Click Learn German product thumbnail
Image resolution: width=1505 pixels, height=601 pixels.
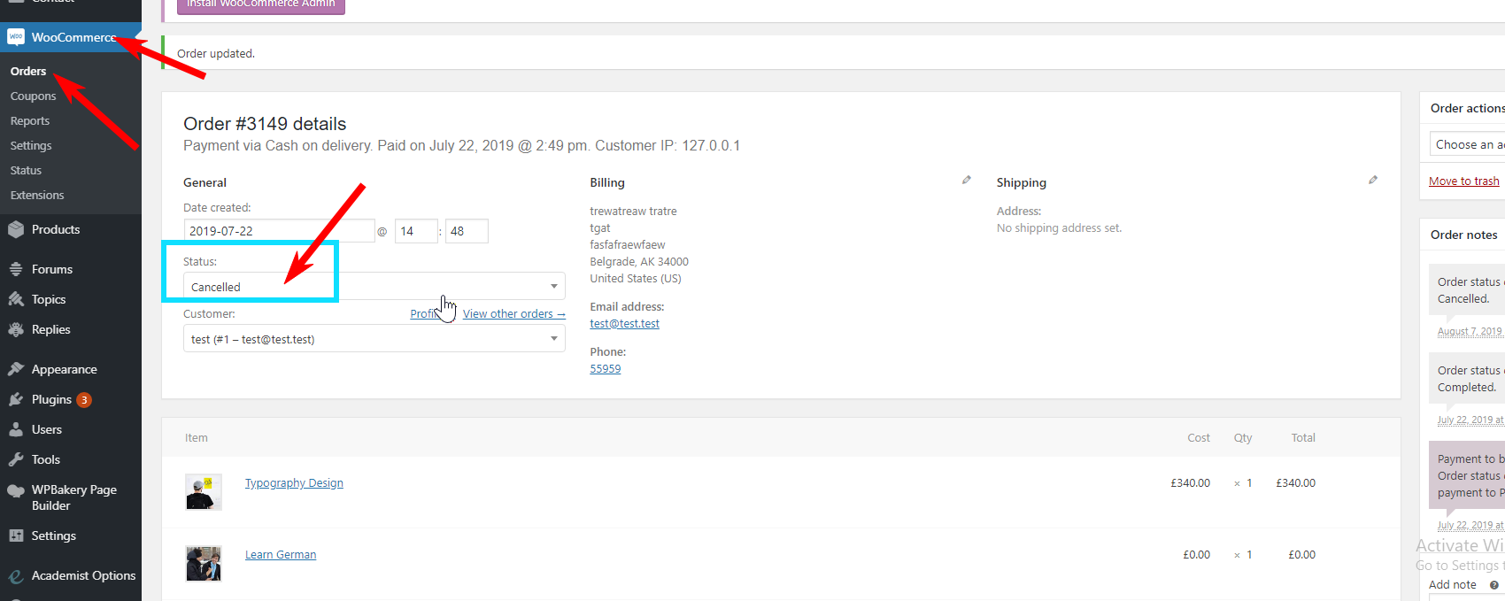click(204, 564)
